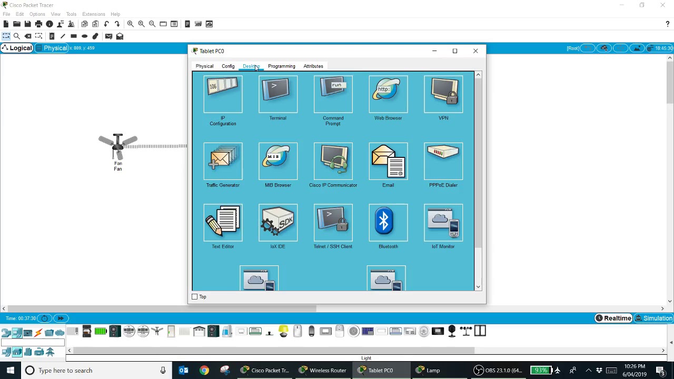Image resolution: width=674 pixels, height=379 pixels.
Task: Open the PPPoE Dialer app
Action: pyautogui.click(x=443, y=161)
